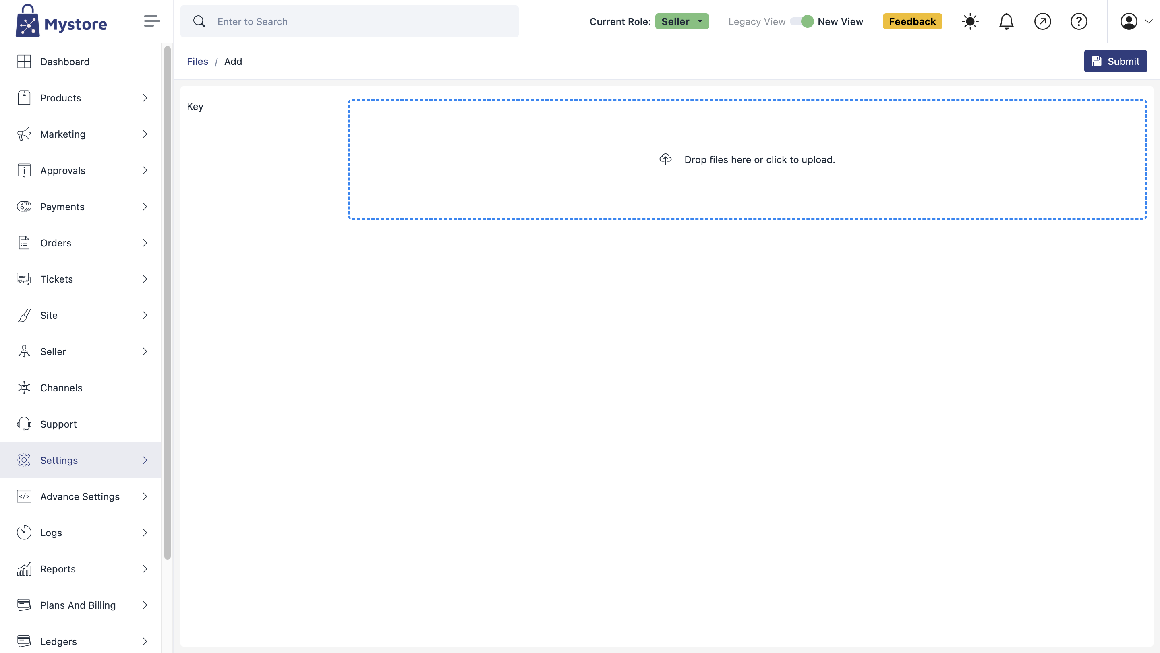Click the Key field label
Viewport: 1160px width, 653px height.
pos(195,107)
